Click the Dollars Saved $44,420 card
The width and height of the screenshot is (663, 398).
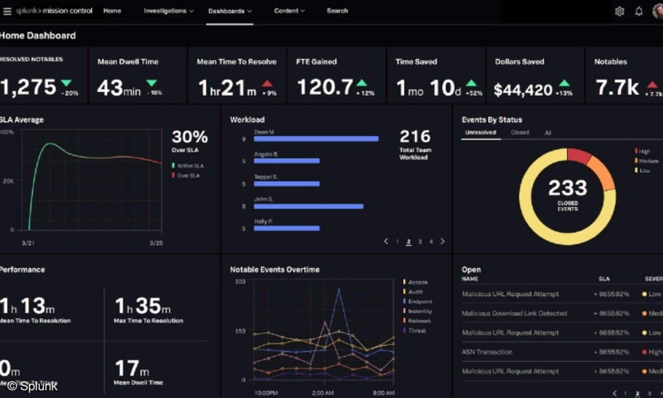click(535, 75)
